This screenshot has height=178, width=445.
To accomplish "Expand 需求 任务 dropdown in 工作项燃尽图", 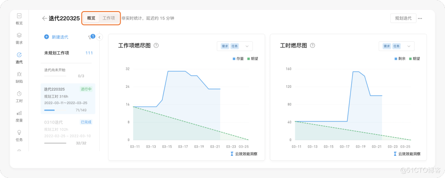I will click(235, 46).
